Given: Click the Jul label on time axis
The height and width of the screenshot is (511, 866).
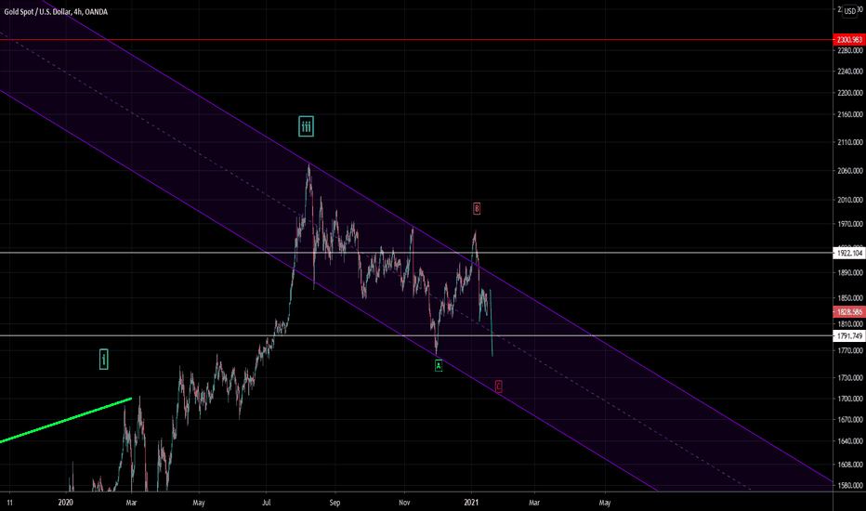Looking at the screenshot, I should click(x=266, y=502).
